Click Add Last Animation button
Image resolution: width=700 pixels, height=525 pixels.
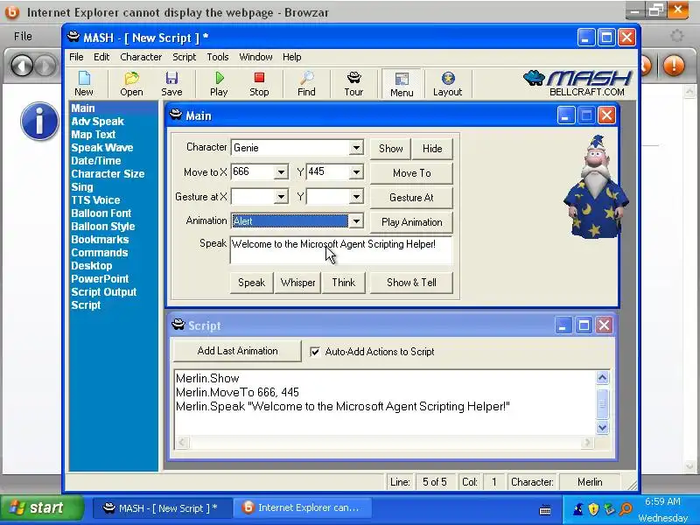(x=237, y=351)
